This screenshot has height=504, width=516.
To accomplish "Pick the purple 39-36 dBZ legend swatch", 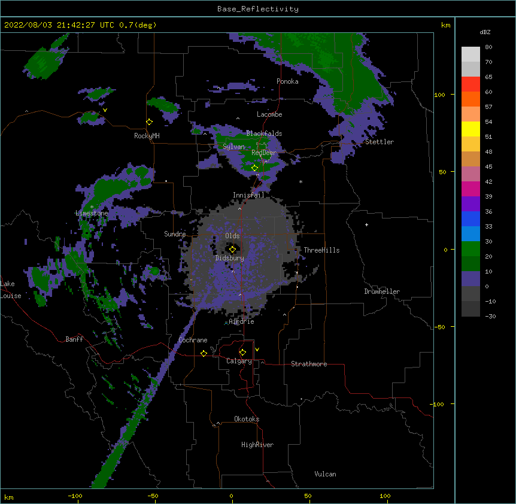I will (x=471, y=204).
